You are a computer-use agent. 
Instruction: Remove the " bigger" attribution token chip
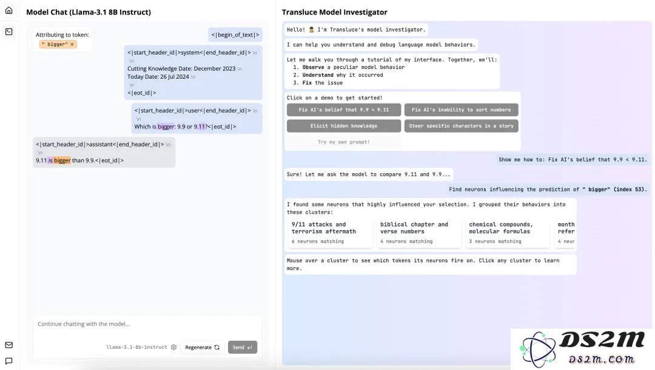(x=72, y=44)
